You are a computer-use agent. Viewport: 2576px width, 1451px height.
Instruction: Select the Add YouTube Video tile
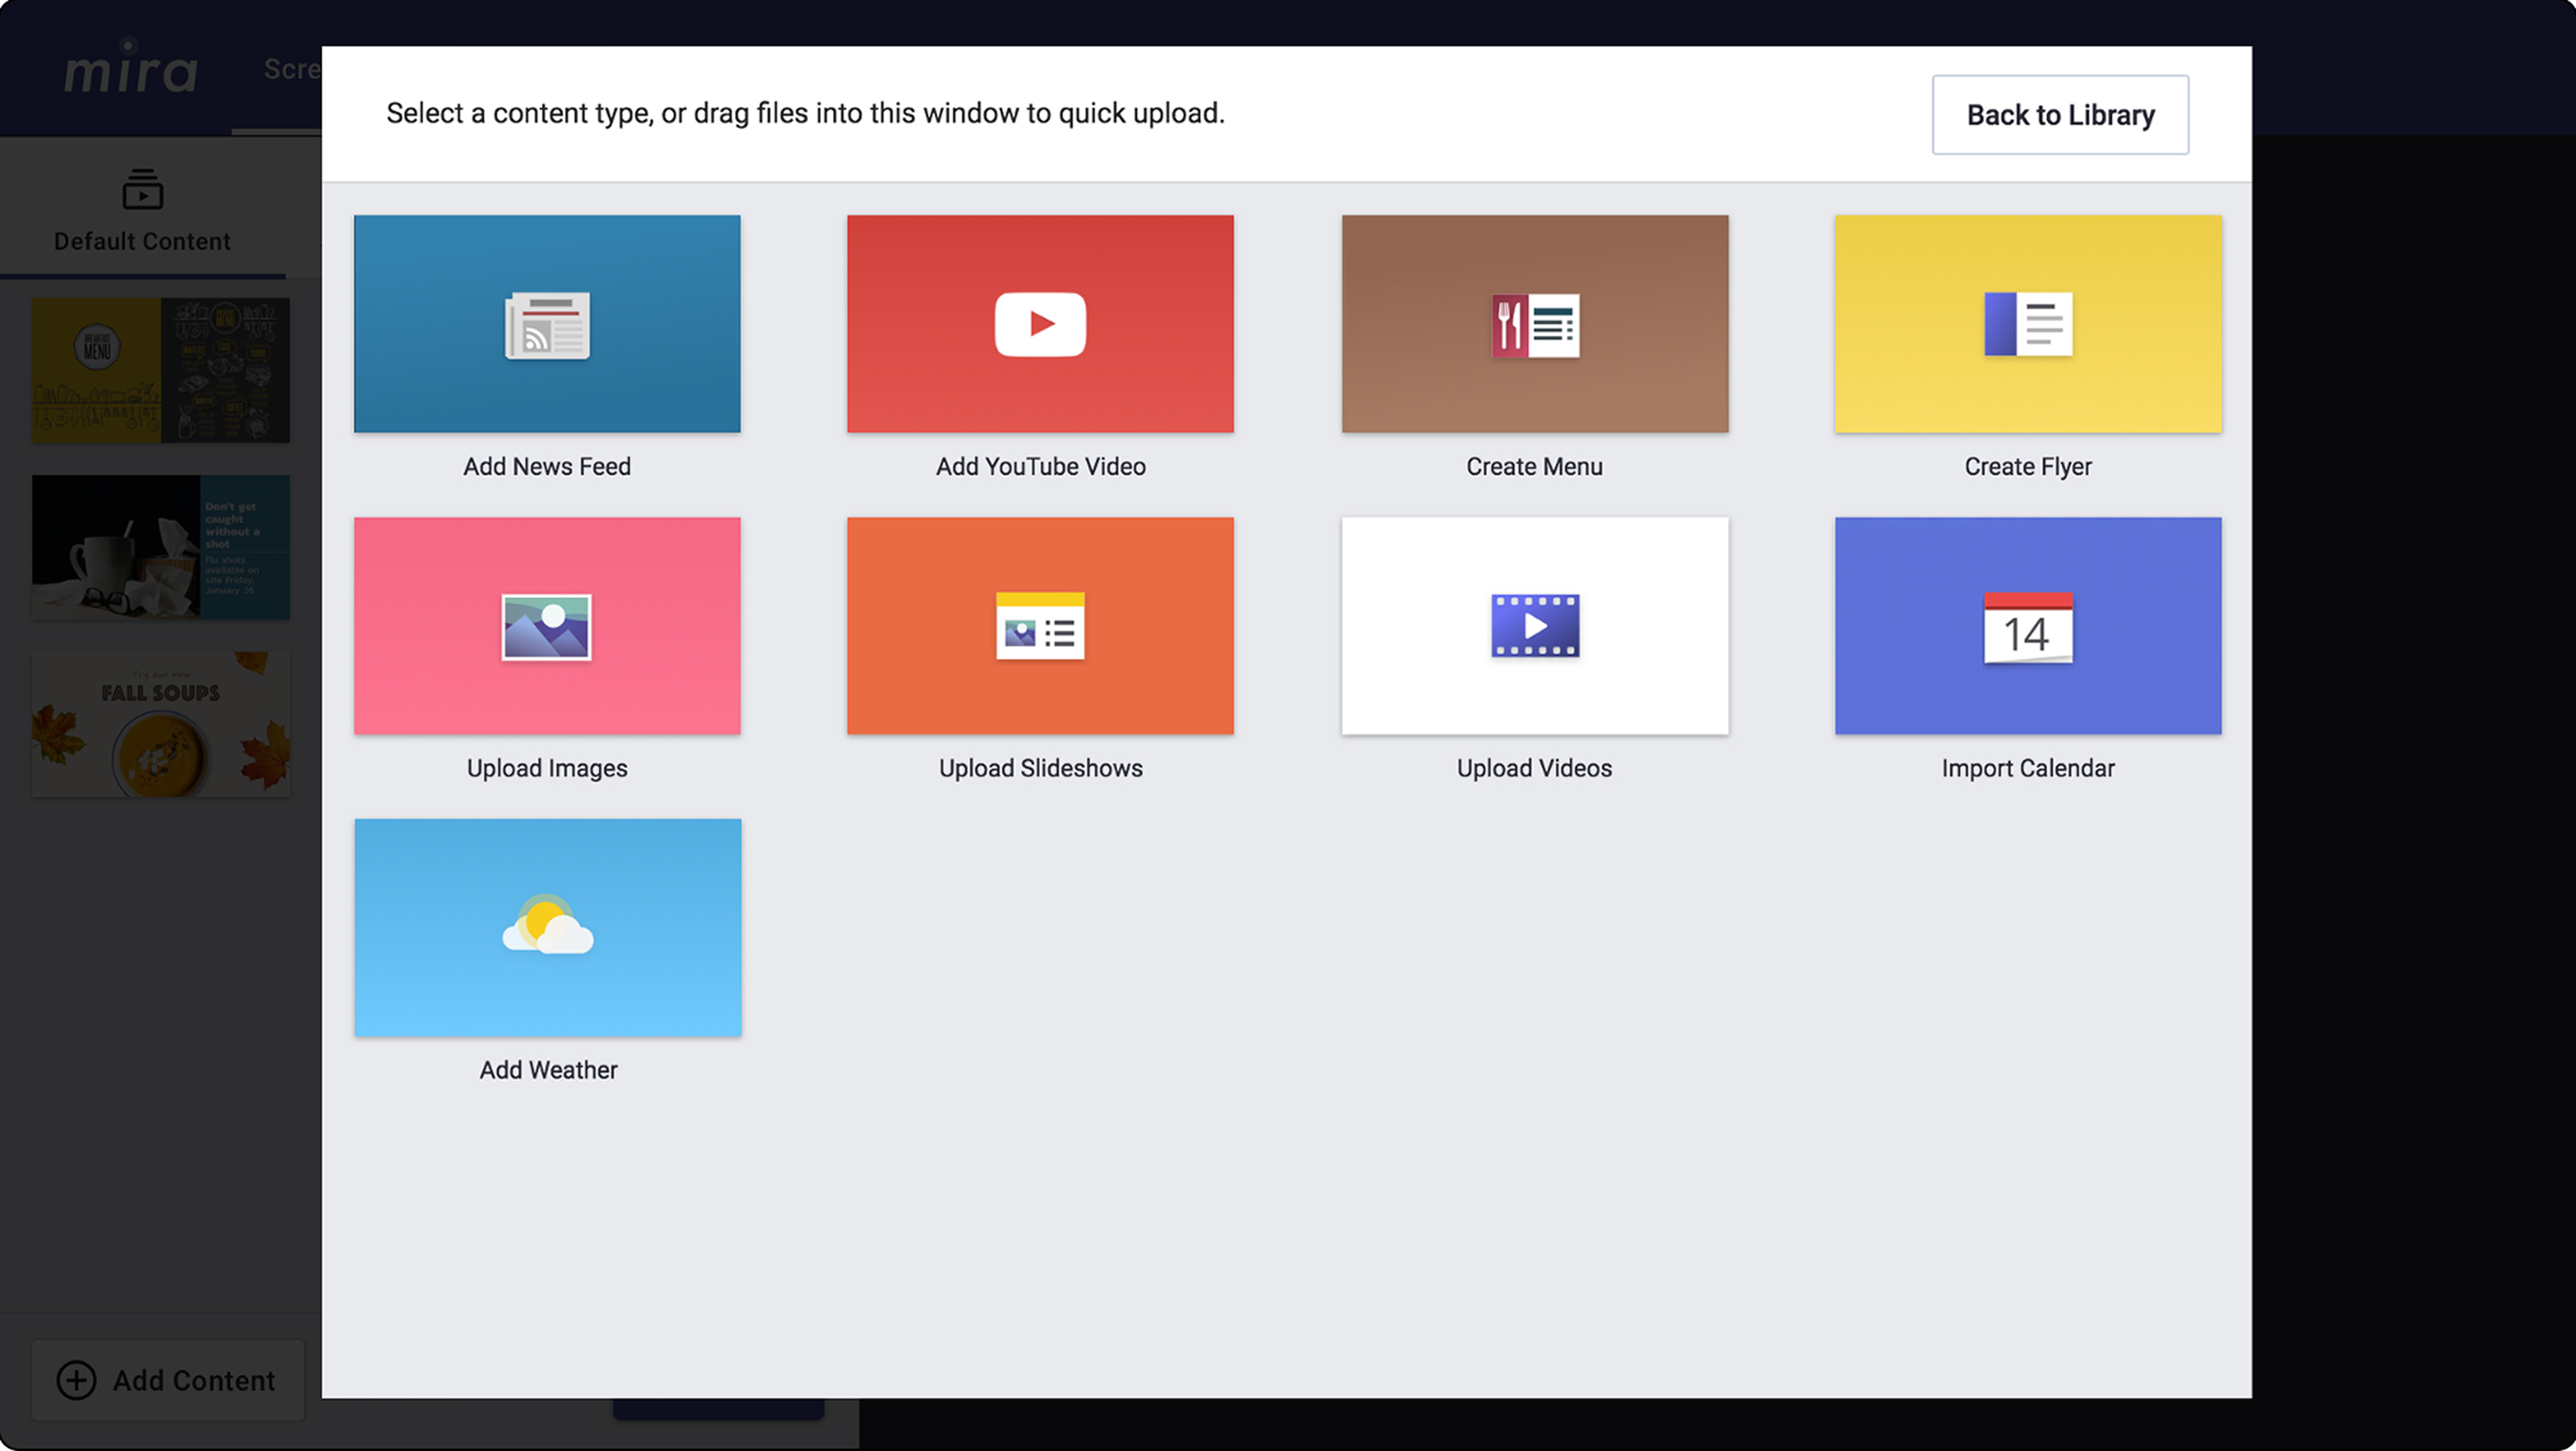click(x=1040, y=324)
